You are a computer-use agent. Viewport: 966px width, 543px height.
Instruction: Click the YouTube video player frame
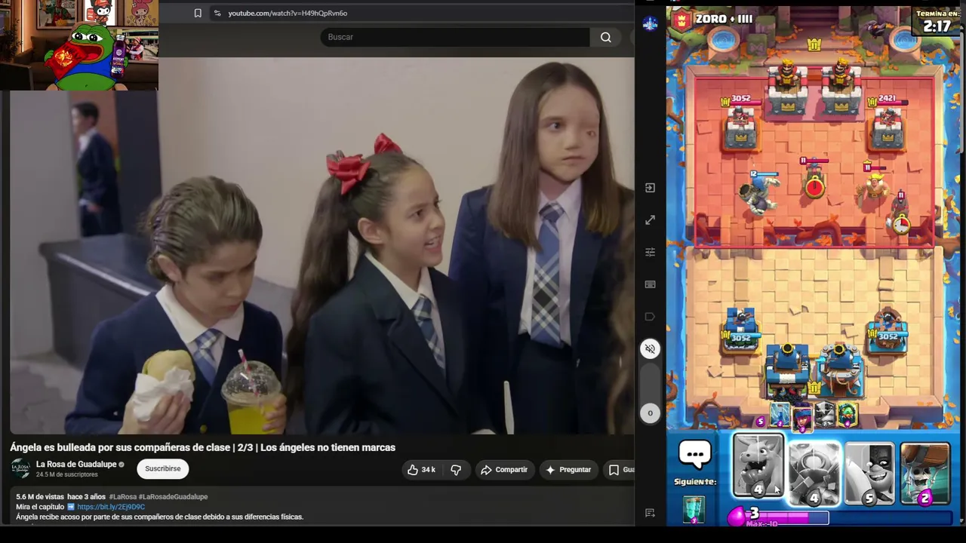click(x=322, y=246)
